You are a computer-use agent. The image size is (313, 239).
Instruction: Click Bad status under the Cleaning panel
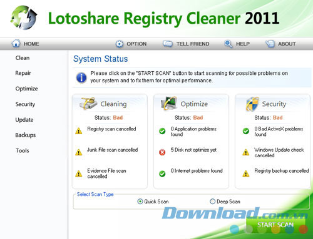click(118, 118)
